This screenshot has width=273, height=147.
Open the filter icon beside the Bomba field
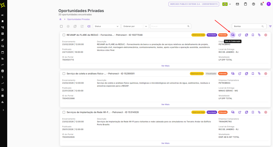click(270, 26)
